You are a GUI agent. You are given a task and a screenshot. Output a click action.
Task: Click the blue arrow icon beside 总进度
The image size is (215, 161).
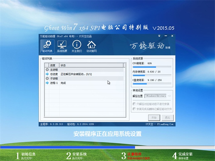click(47, 74)
